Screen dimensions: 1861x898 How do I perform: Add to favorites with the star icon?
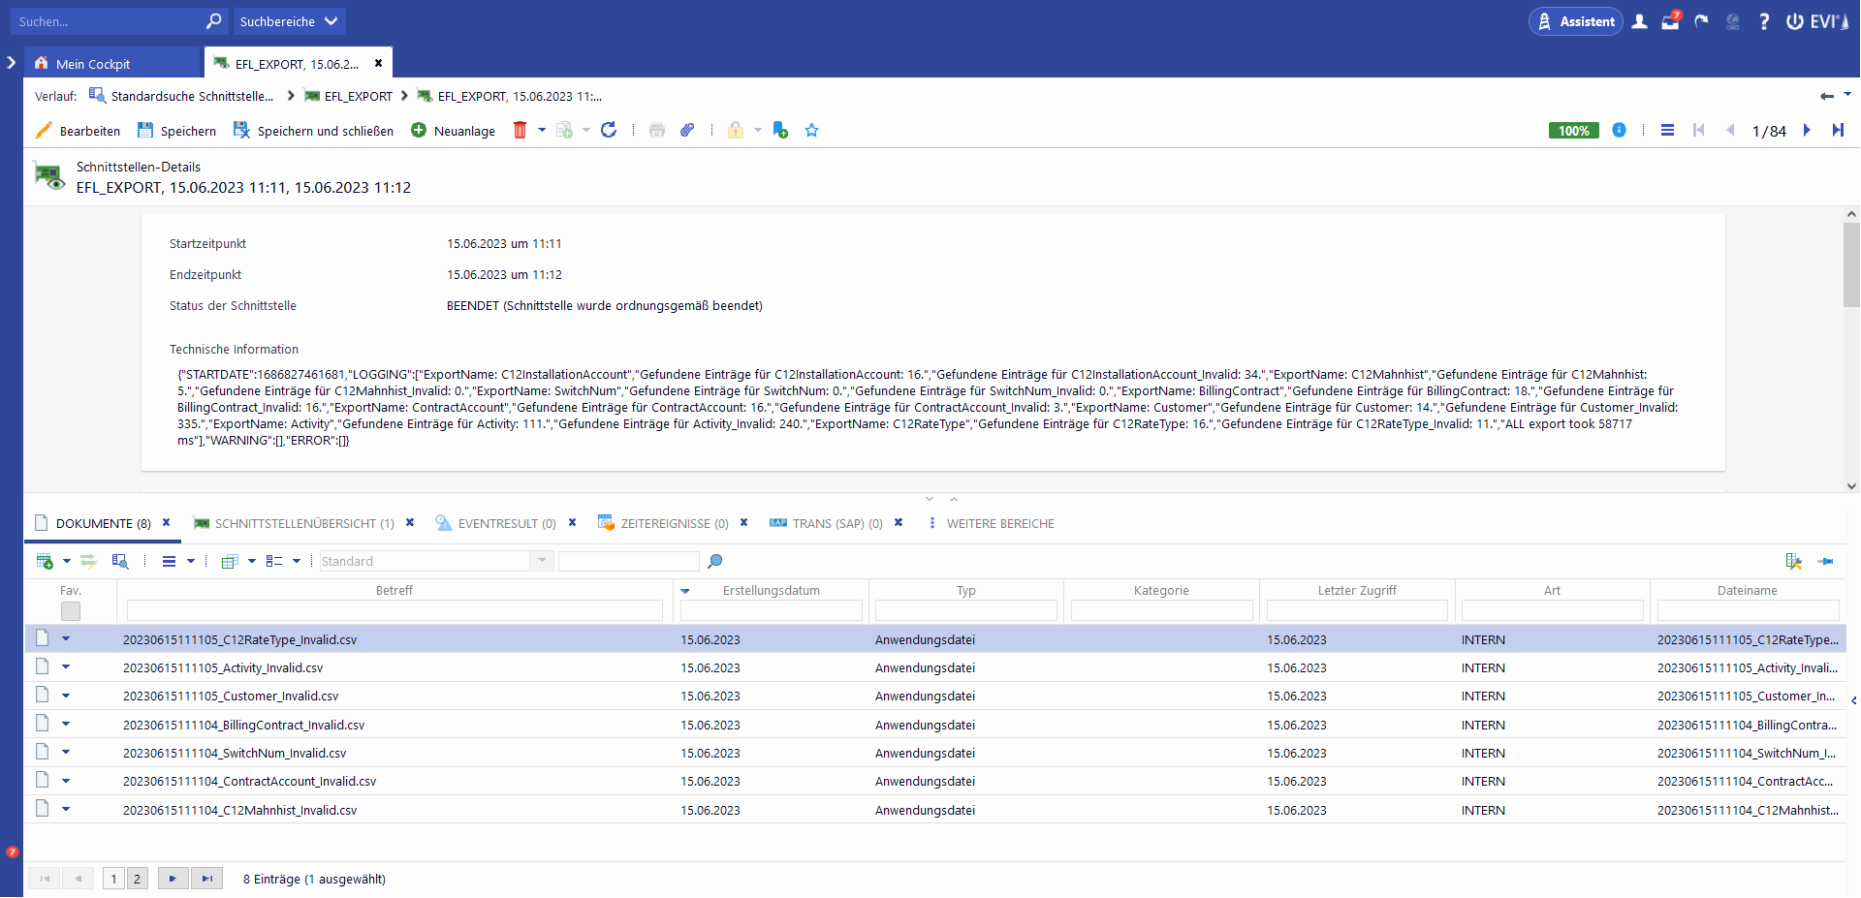point(812,131)
